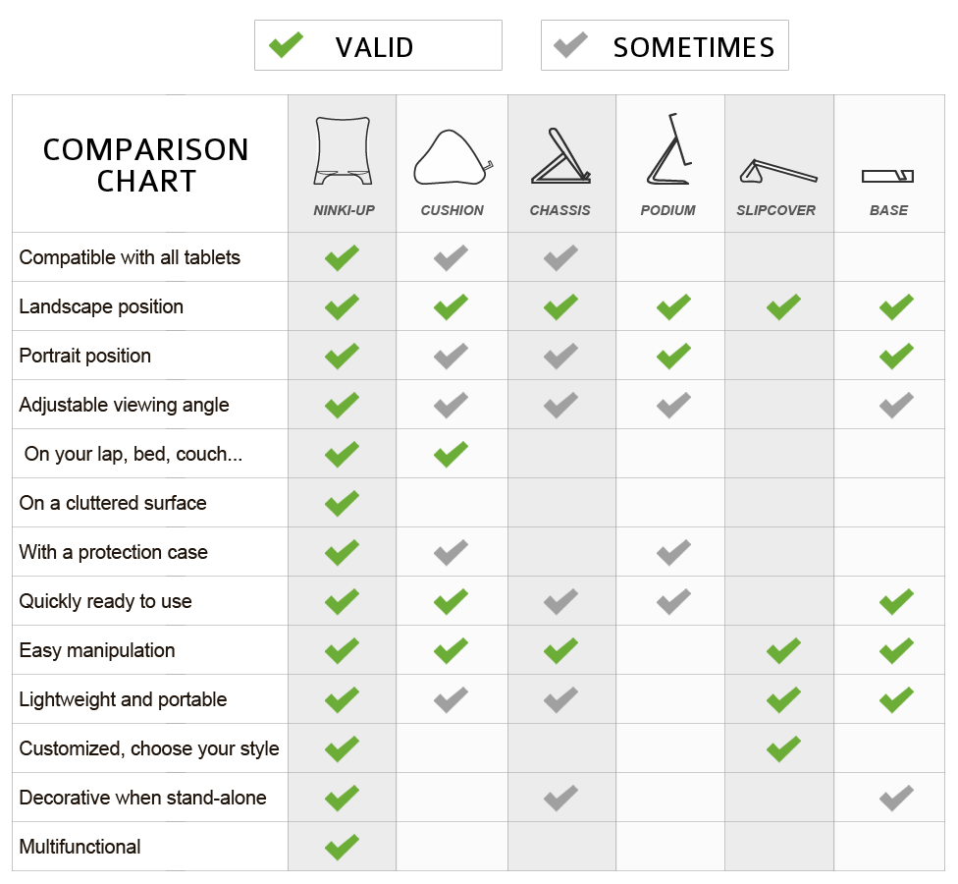
Task: Click Base's gray check for Adjustable viewing angle
Action: coord(896,405)
